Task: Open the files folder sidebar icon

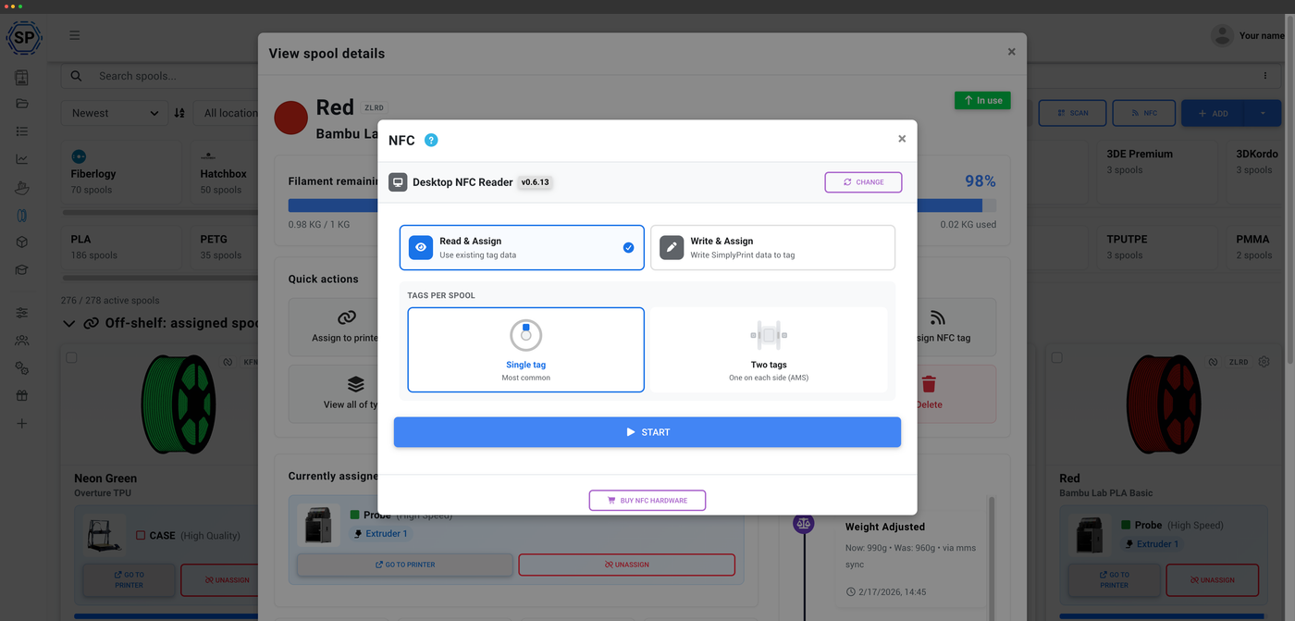Action: [x=22, y=104]
